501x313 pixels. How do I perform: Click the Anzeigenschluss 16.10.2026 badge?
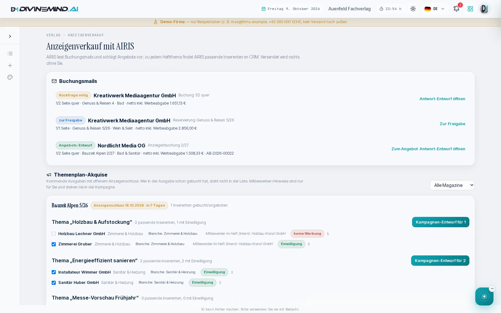(129, 205)
